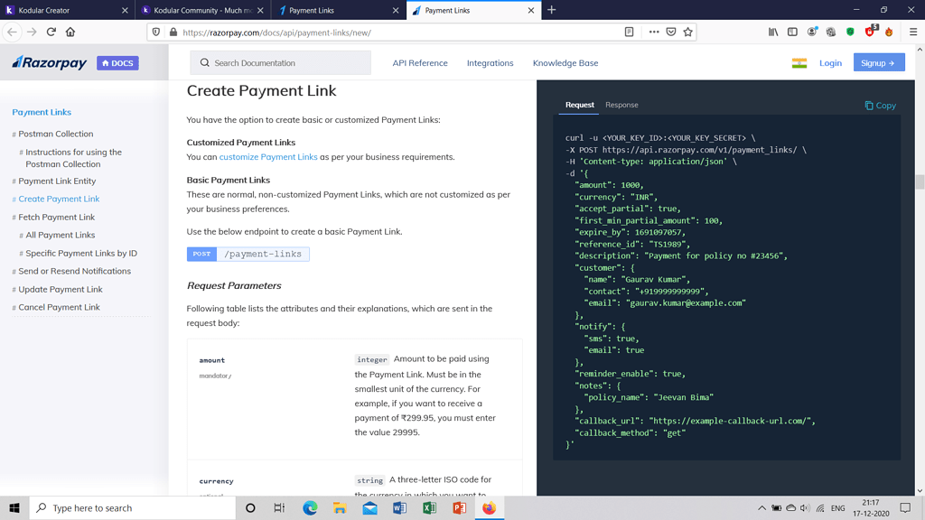This screenshot has height=520, width=925.
Task: Click the DOCS home button
Action: coord(117,63)
